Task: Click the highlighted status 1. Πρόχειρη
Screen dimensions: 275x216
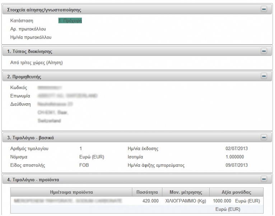Action: 70,21
